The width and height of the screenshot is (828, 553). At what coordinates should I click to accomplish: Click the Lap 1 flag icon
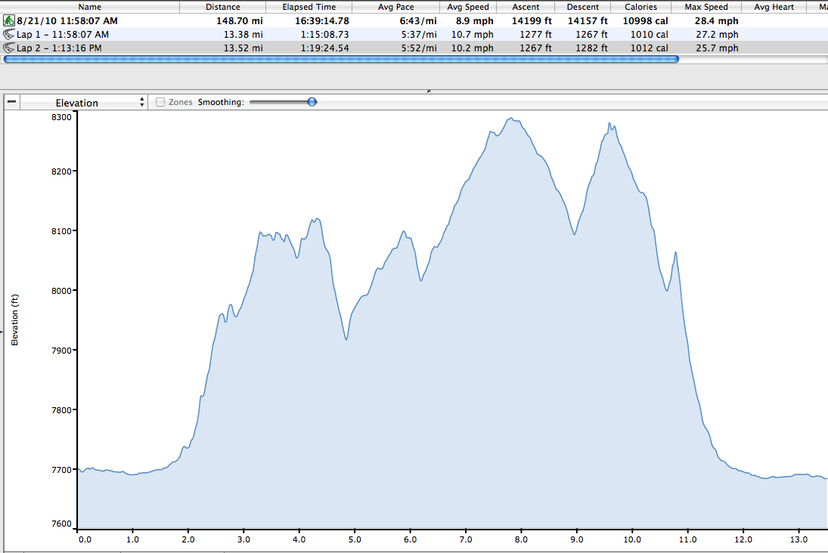[9, 35]
